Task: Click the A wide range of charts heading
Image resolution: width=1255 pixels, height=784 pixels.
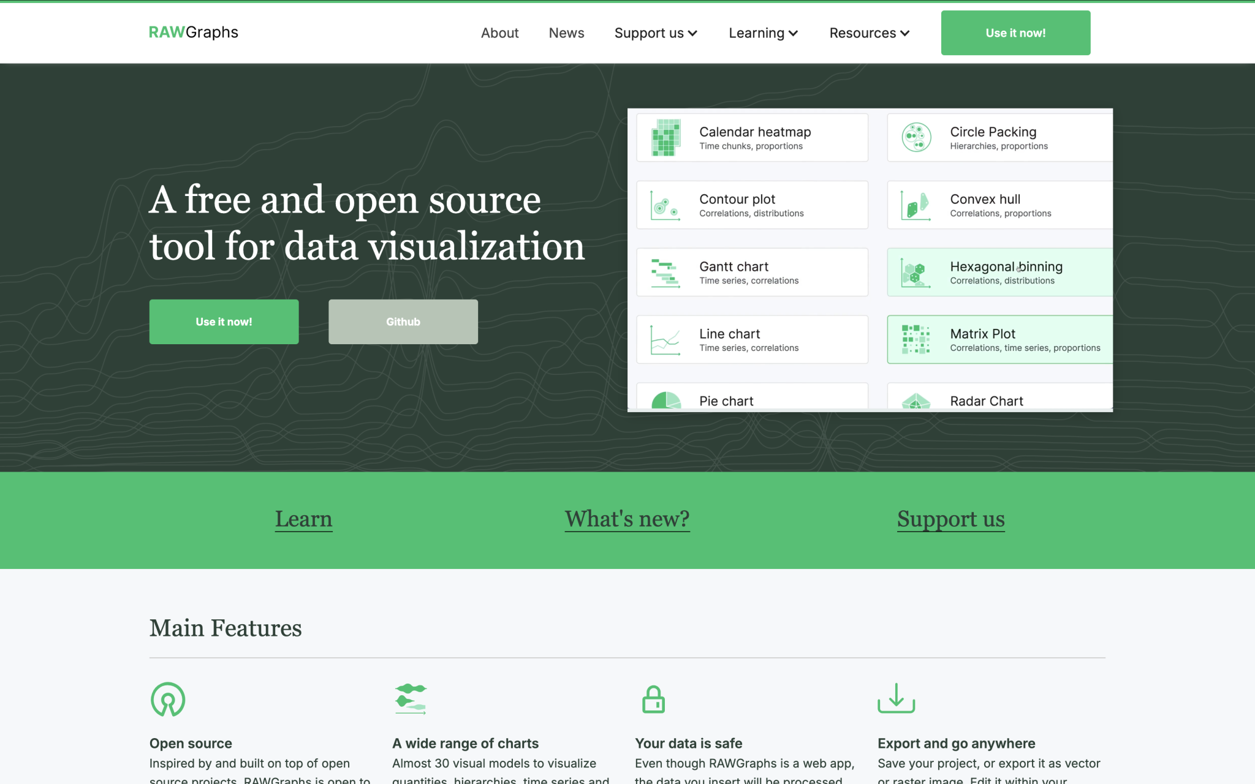Action: (x=465, y=743)
